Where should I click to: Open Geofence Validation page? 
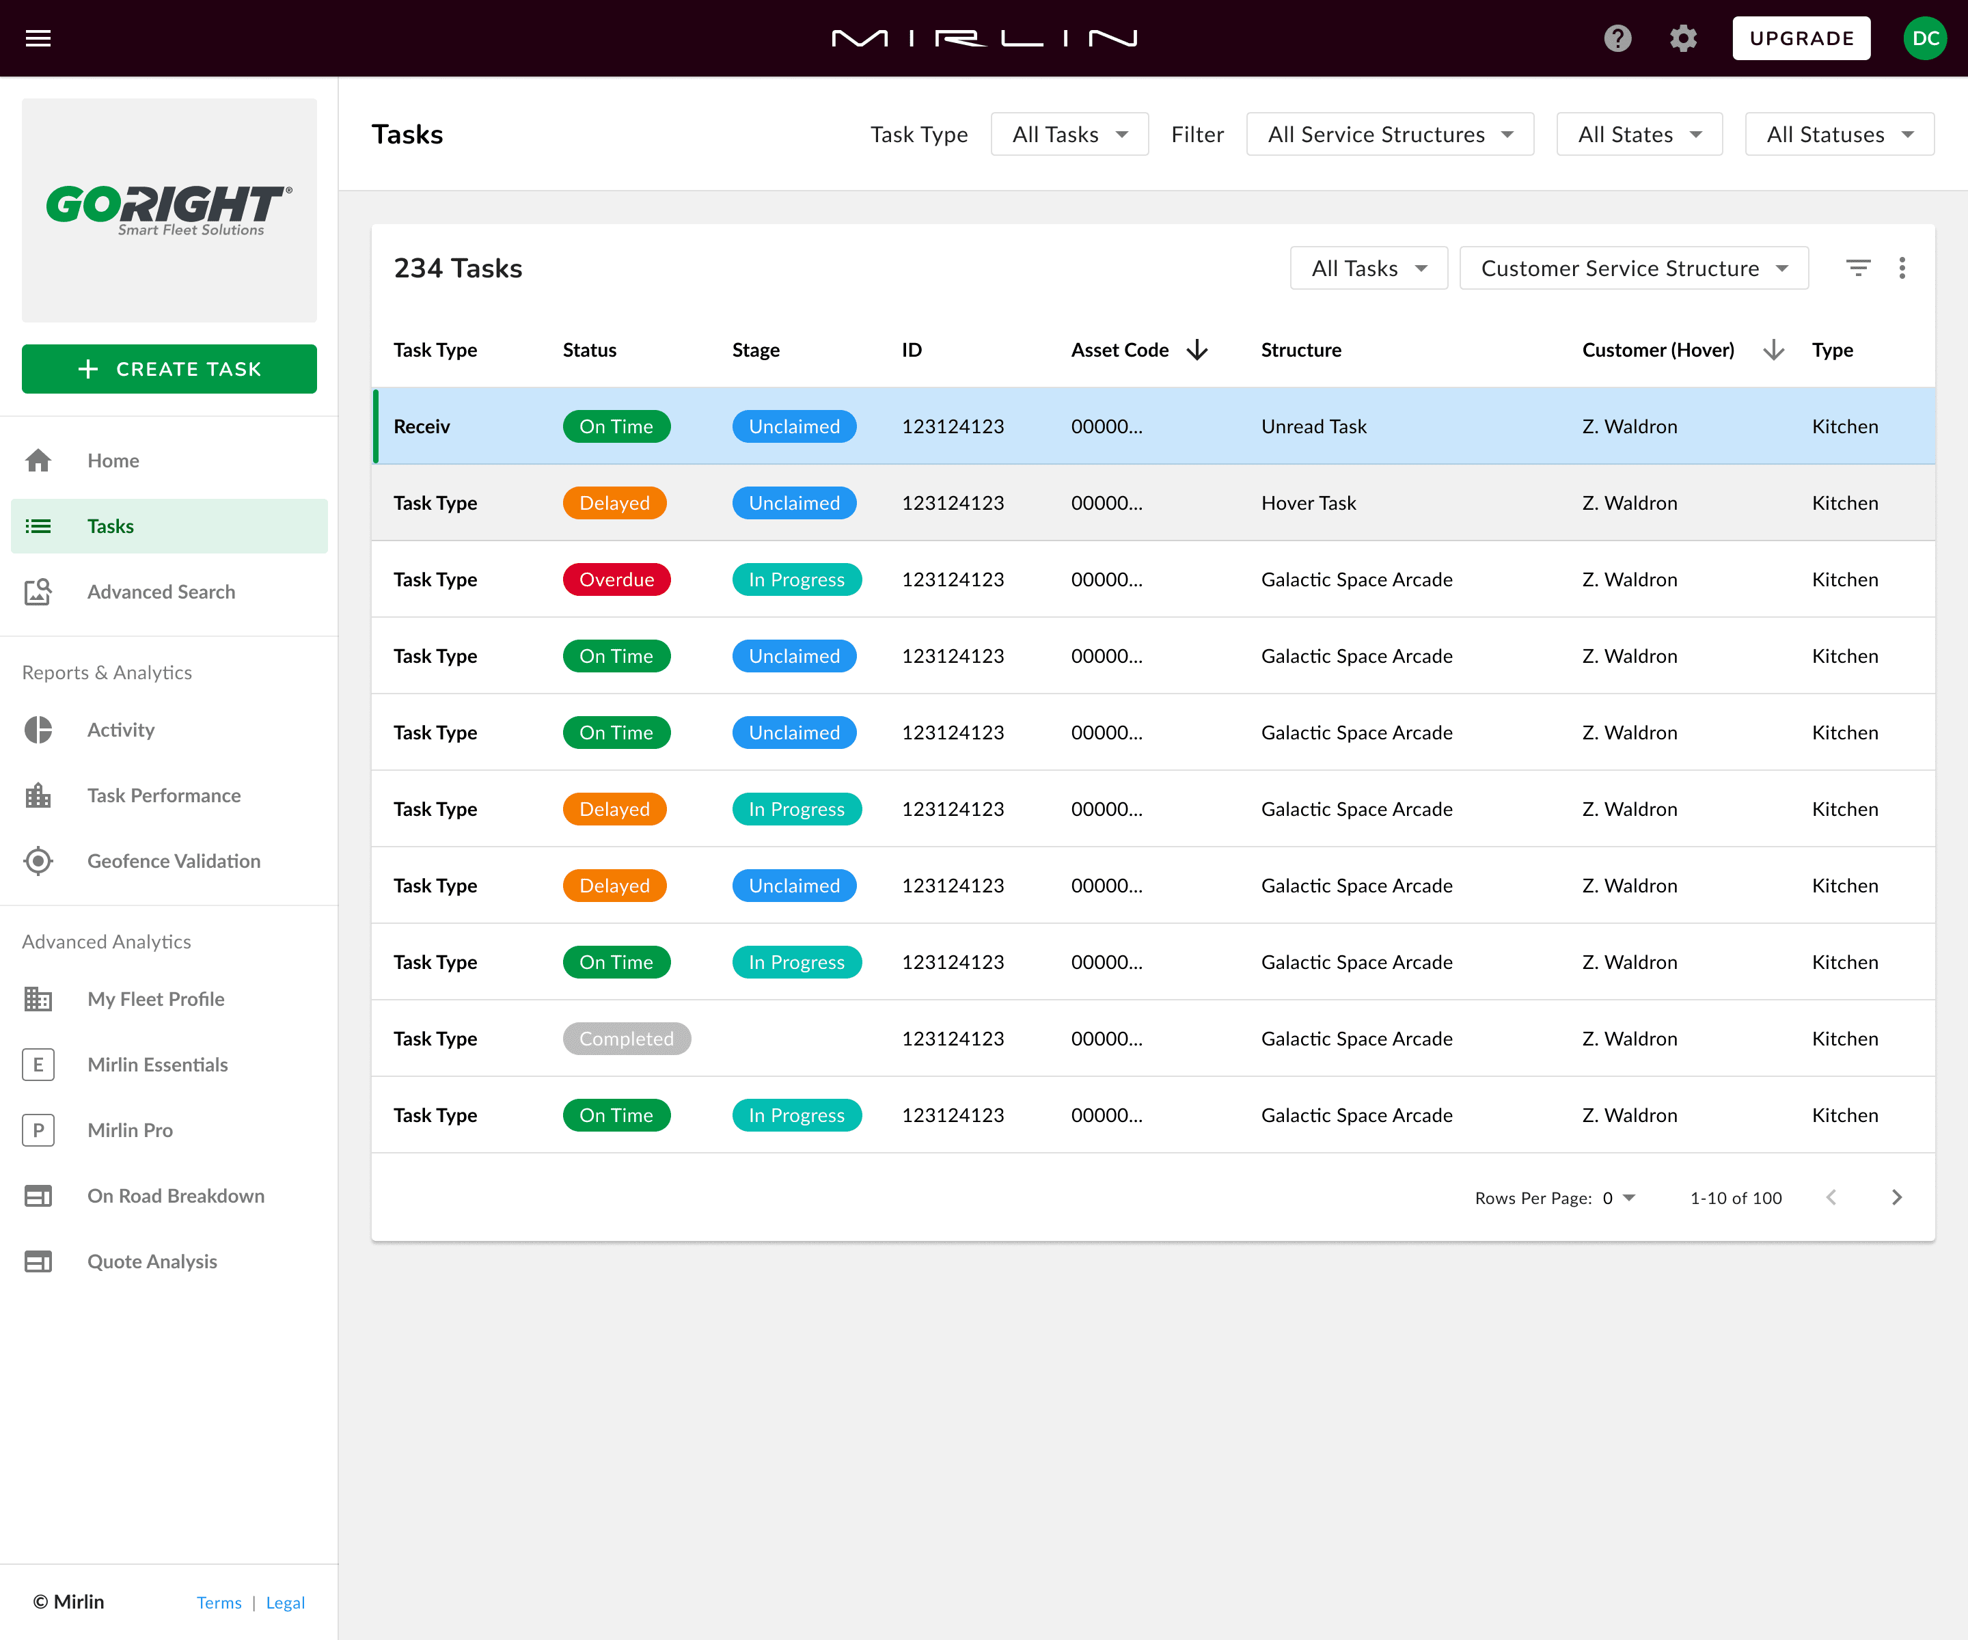(169, 860)
